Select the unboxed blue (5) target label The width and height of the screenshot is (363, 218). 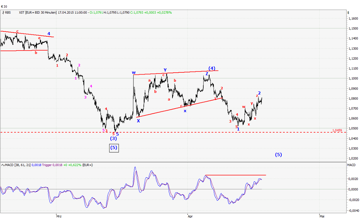(x=279, y=154)
